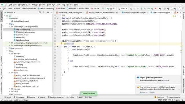Open the AVD Manager device icon

click(x=171, y=9)
